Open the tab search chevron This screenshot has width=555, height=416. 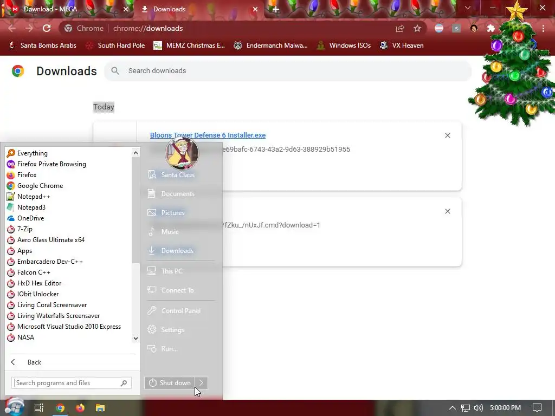tap(468, 8)
